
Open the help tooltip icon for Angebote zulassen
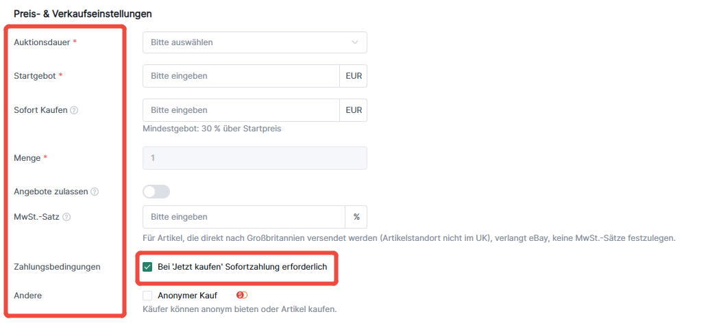coord(95,192)
